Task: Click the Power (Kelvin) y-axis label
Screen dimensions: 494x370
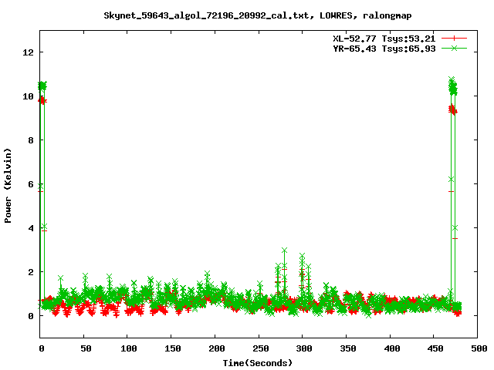Action: click(x=8, y=186)
